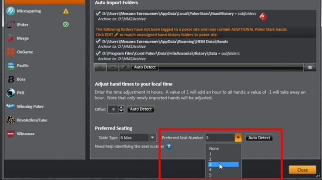Decrease the Offset value with down arrow
The height and width of the screenshot is (180, 322).
point(121,111)
